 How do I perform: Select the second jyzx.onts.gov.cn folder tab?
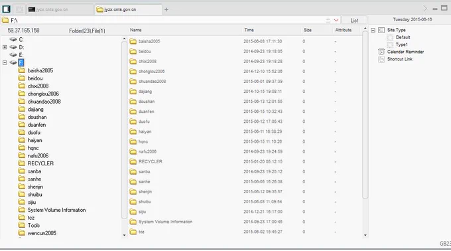pos(128,9)
